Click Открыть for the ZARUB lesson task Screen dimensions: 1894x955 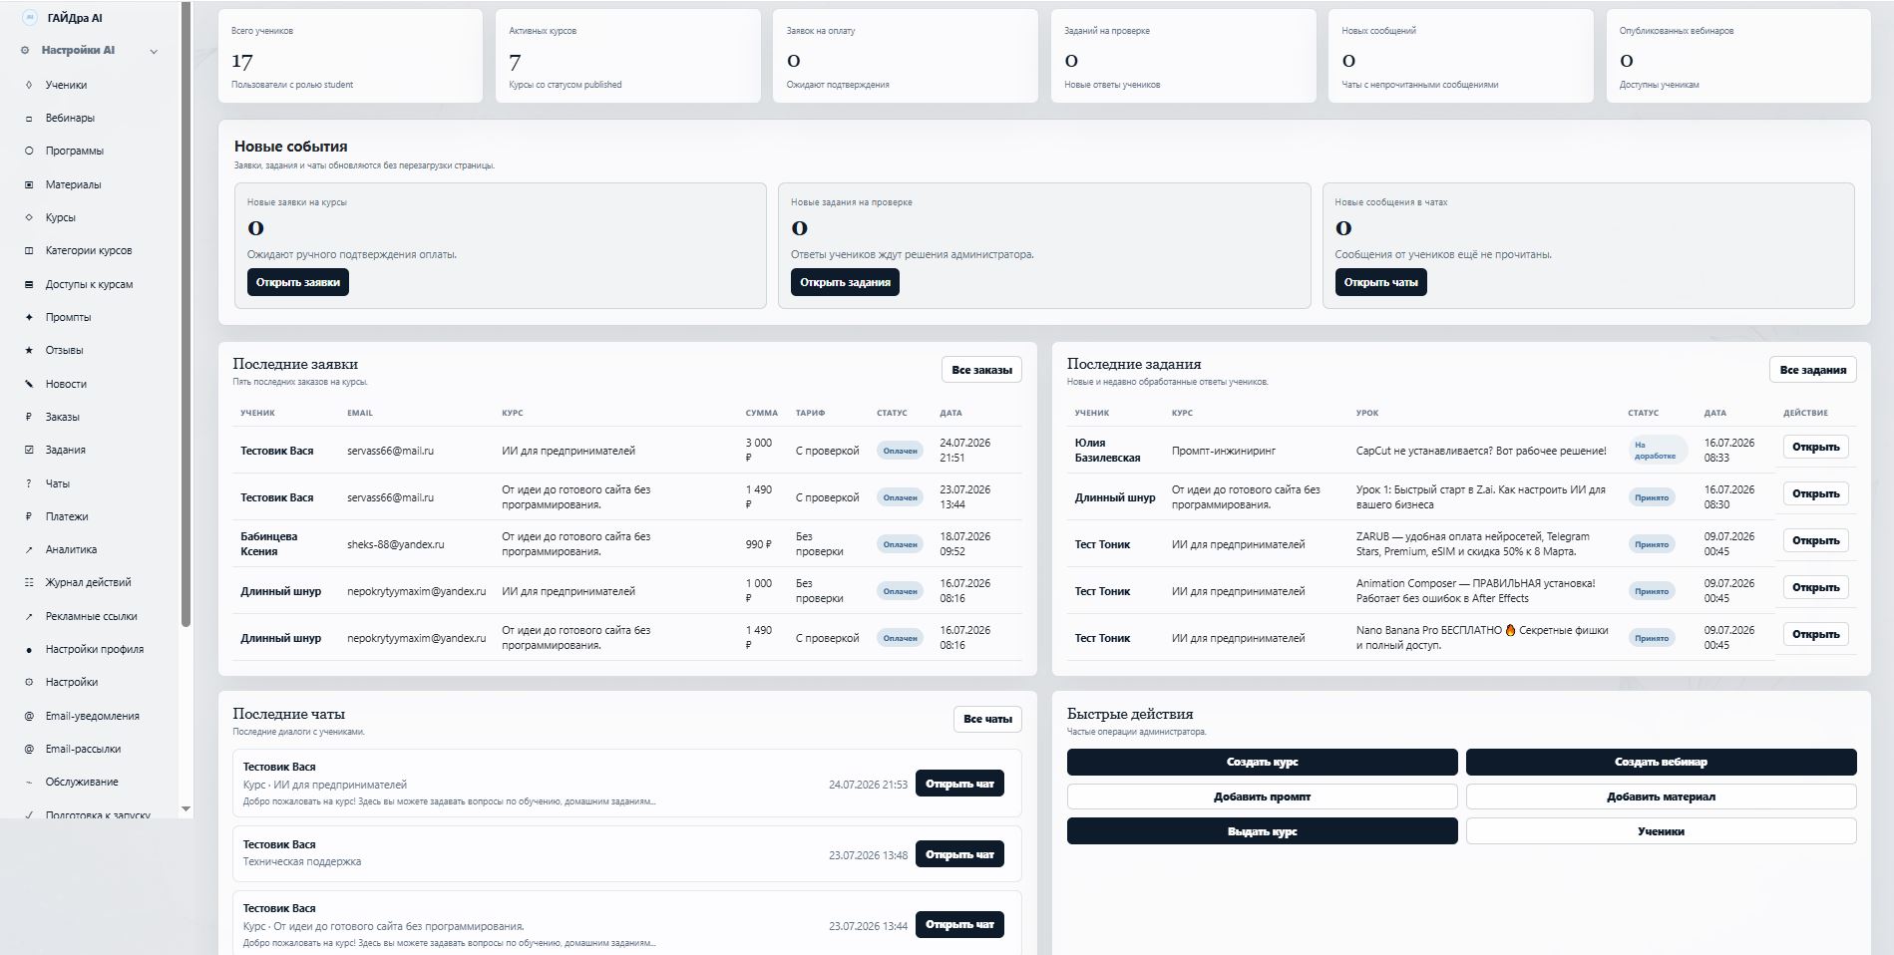[x=1815, y=540]
